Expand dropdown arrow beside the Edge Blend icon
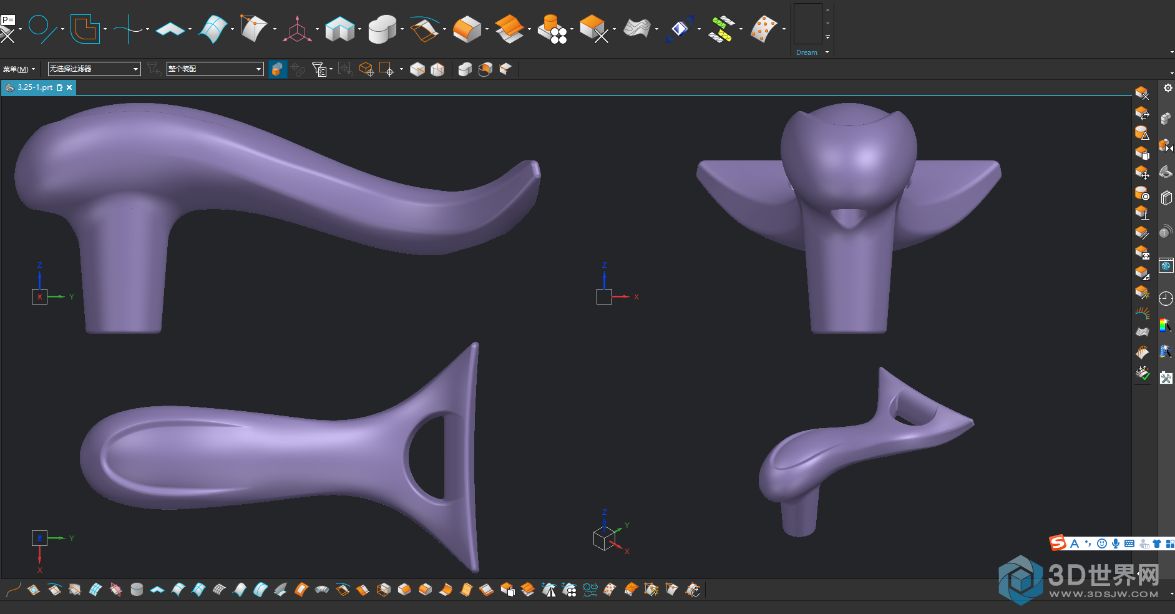This screenshot has height=614, width=1175. pos(487,29)
